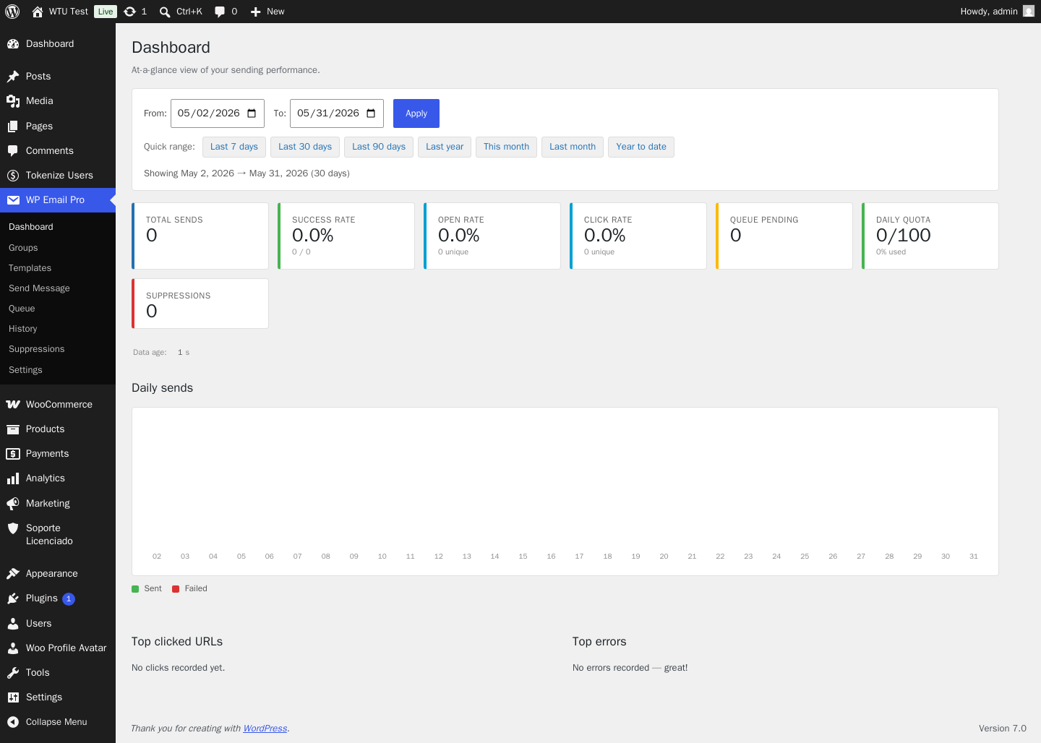Open the To date calendar picker
1041x743 pixels.
pyautogui.click(x=371, y=113)
